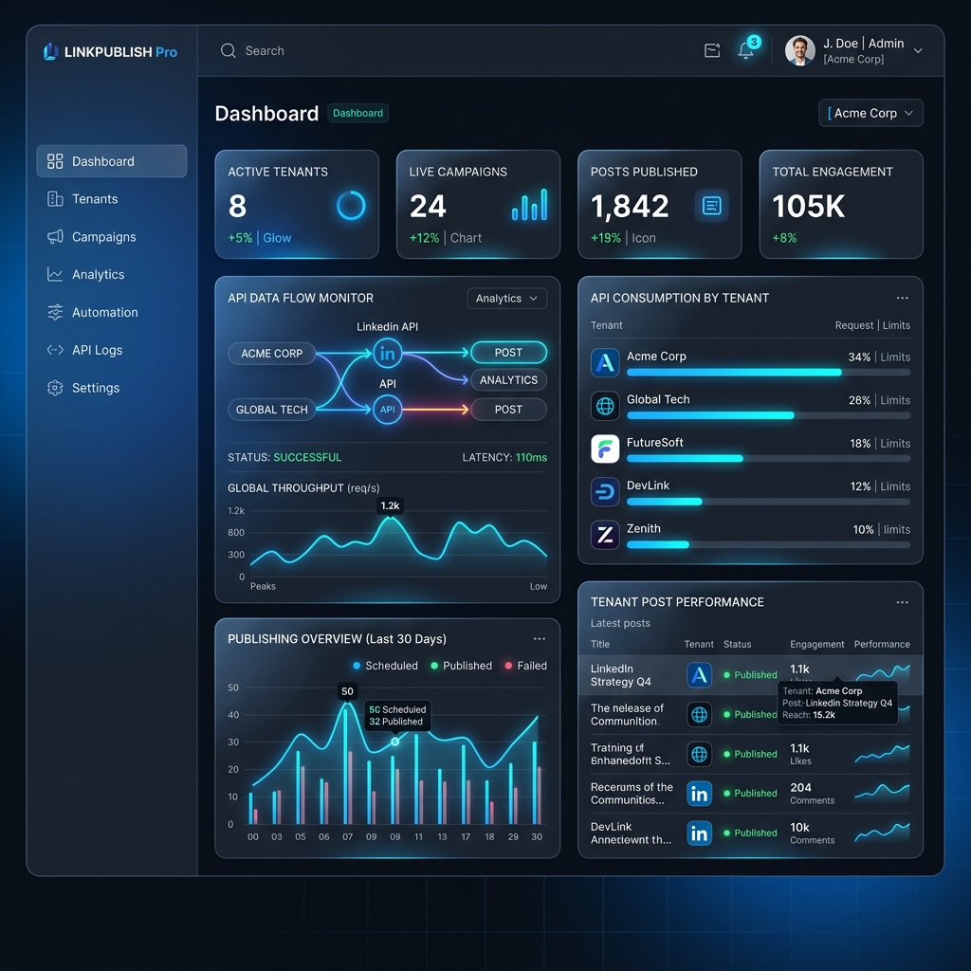
Task: Click the inbox icon beside the bell
Action: pyautogui.click(x=712, y=51)
